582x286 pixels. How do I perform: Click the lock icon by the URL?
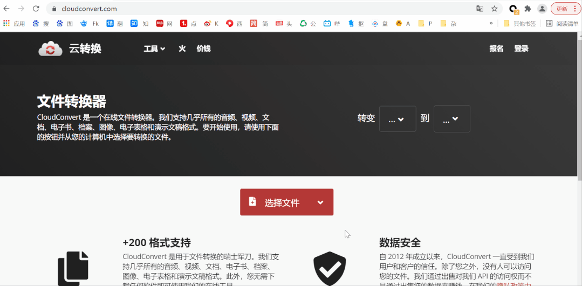(54, 9)
